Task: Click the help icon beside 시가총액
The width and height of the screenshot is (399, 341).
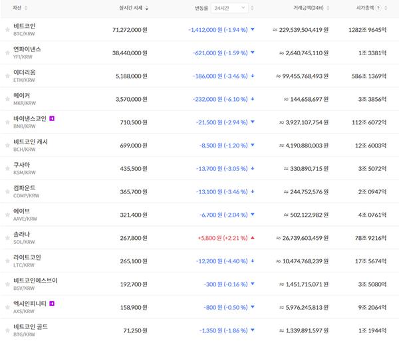Action: 378,8
